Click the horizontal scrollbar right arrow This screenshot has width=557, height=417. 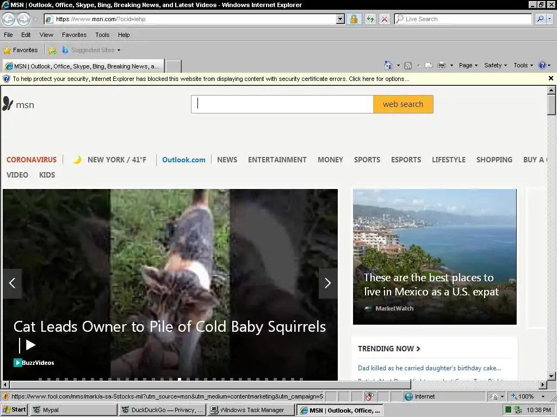[x=542, y=384]
